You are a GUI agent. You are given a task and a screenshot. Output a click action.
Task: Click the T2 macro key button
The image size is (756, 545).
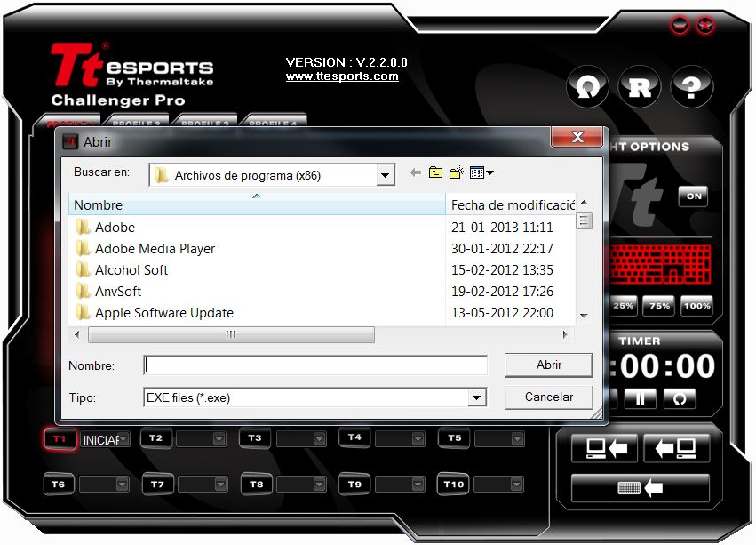point(155,437)
